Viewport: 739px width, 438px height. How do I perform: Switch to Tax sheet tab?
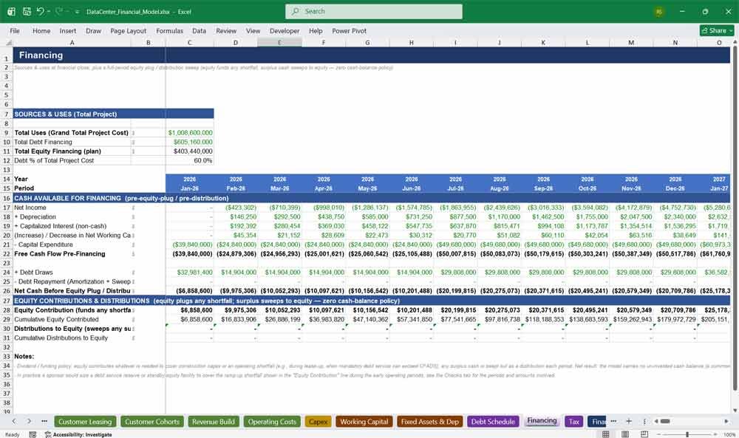pyautogui.click(x=573, y=422)
